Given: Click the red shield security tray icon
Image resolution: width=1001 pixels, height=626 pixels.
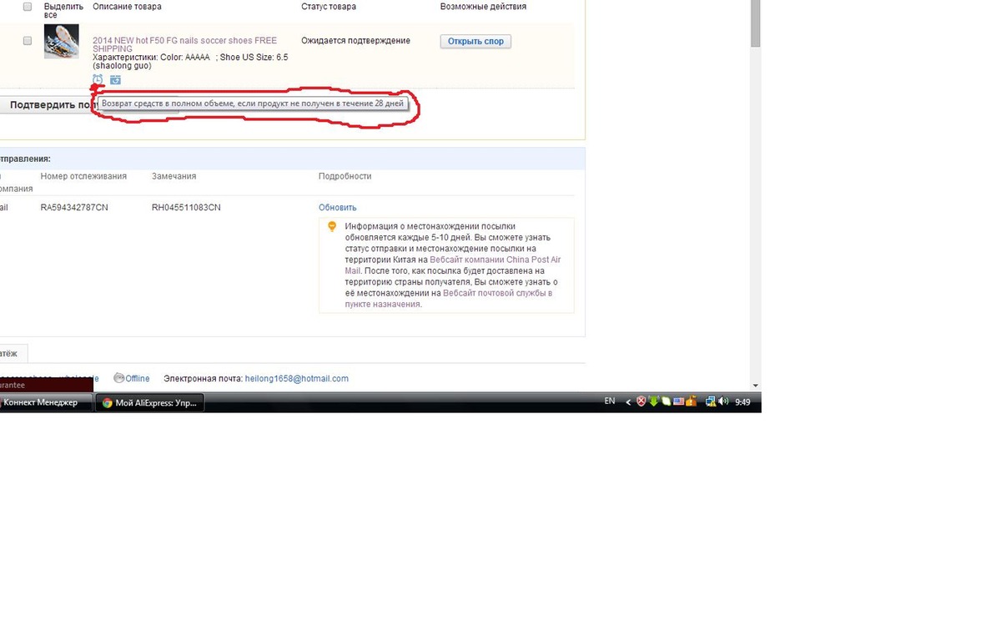Looking at the screenshot, I should 641,401.
